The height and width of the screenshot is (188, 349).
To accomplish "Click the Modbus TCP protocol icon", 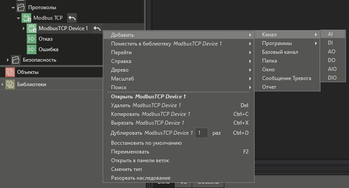I will (x=26, y=18).
